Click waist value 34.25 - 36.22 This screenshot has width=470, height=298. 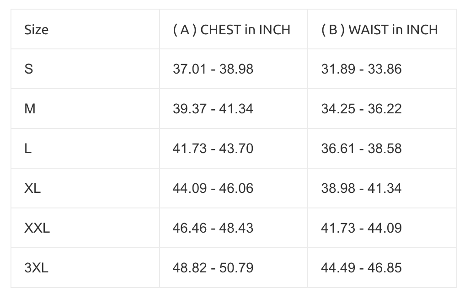pos(361,109)
